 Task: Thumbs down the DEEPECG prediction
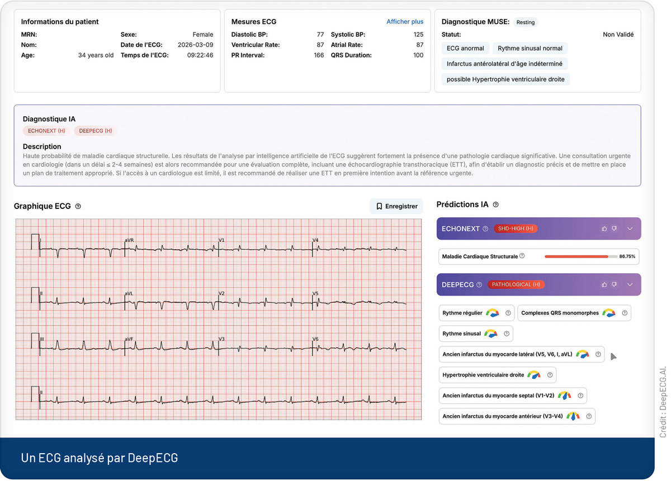click(x=614, y=284)
